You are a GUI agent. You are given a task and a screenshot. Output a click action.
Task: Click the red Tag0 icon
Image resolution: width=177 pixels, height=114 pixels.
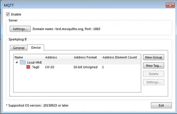click(28, 67)
